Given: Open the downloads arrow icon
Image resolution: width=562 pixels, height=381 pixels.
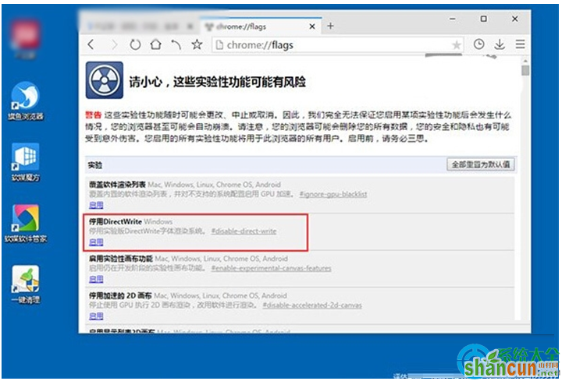Looking at the screenshot, I should [x=500, y=44].
